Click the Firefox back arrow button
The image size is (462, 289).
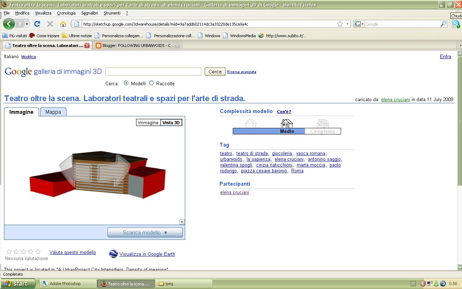point(9,24)
